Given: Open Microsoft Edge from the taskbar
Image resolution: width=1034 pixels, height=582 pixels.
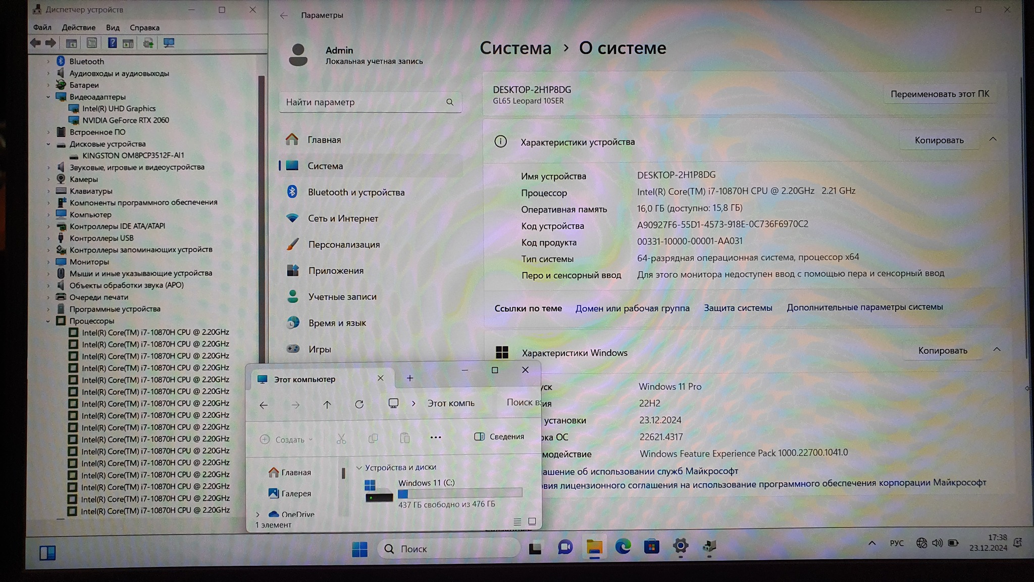Looking at the screenshot, I should (623, 547).
